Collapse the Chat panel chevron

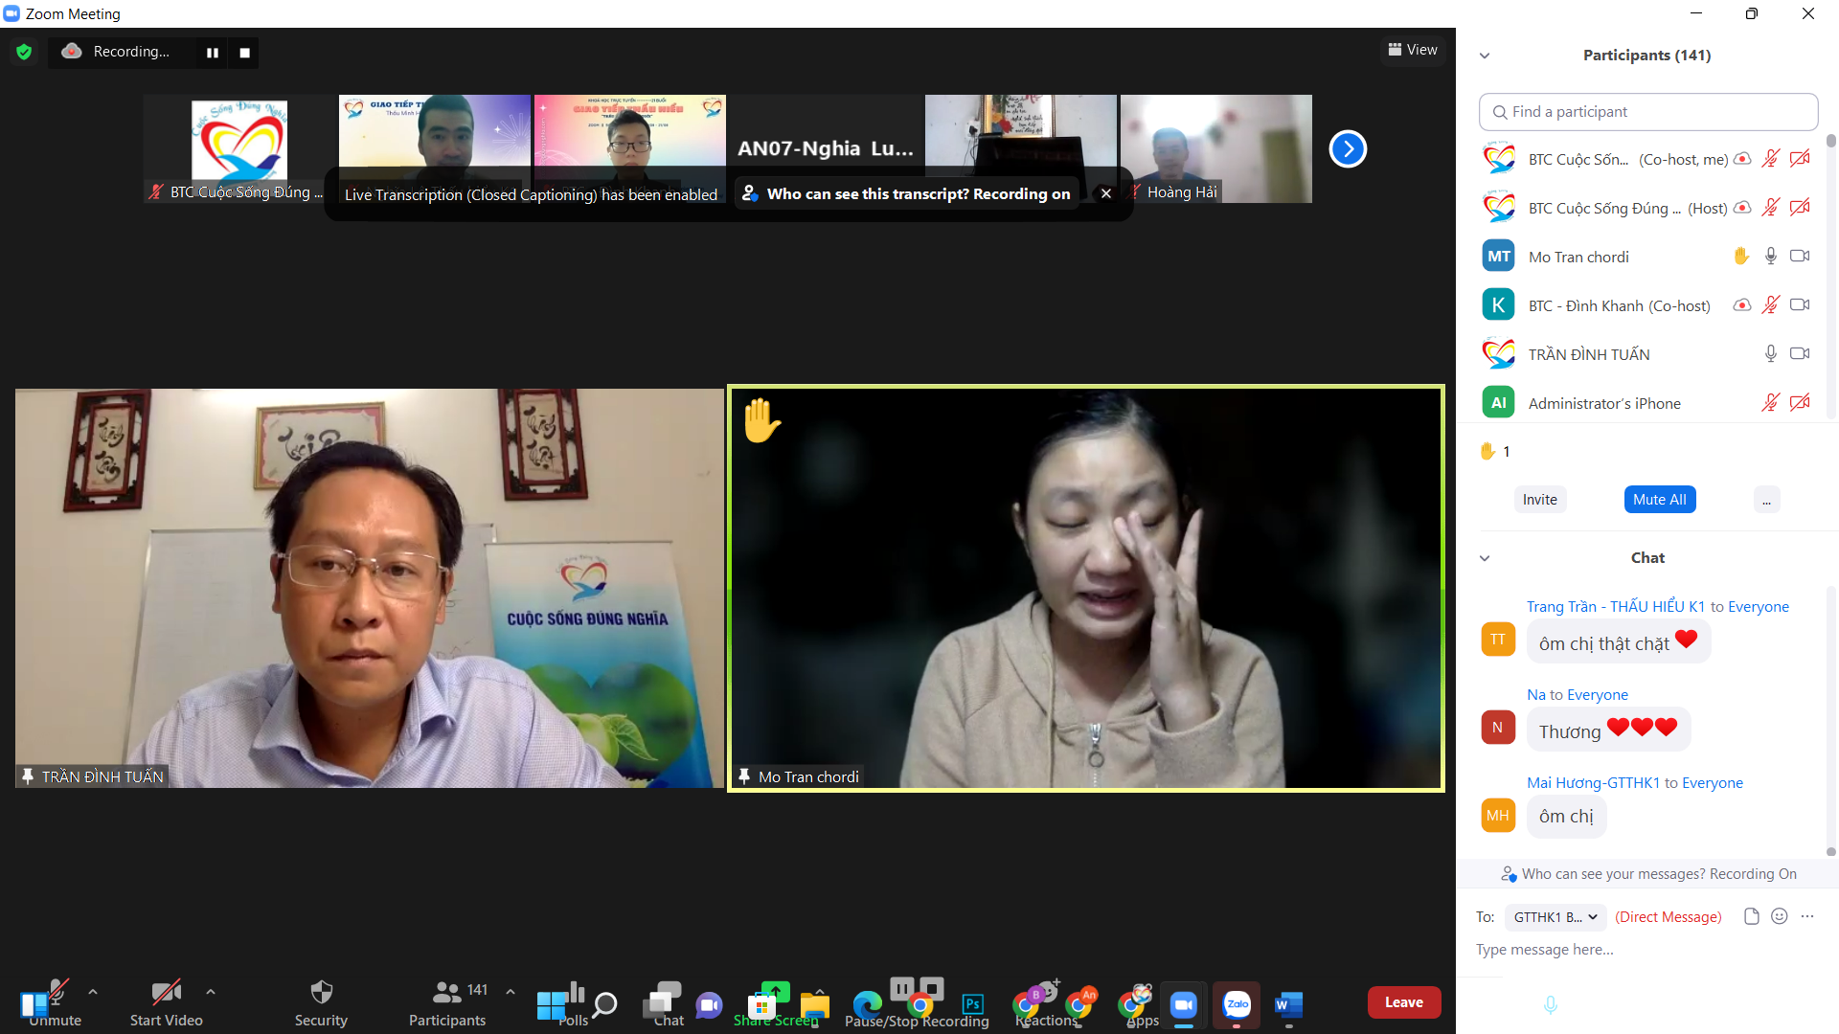click(1485, 558)
